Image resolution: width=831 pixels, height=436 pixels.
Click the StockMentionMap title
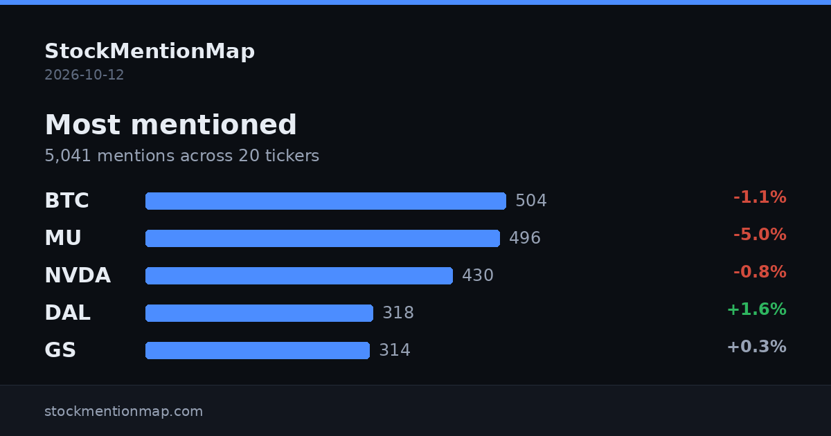coord(150,51)
